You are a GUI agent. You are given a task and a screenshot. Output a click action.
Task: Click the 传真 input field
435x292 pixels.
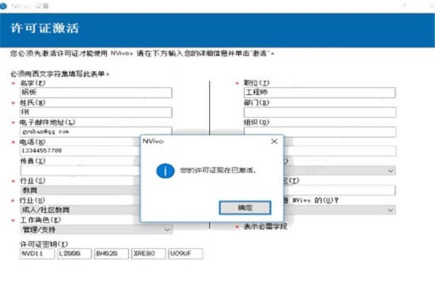pyautogui.click(x=80, y=170)
